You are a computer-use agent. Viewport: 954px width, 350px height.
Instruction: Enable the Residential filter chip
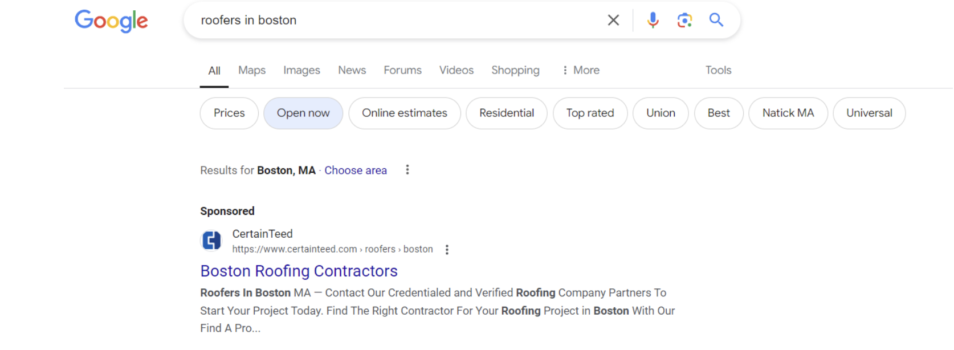pos(506,113)
